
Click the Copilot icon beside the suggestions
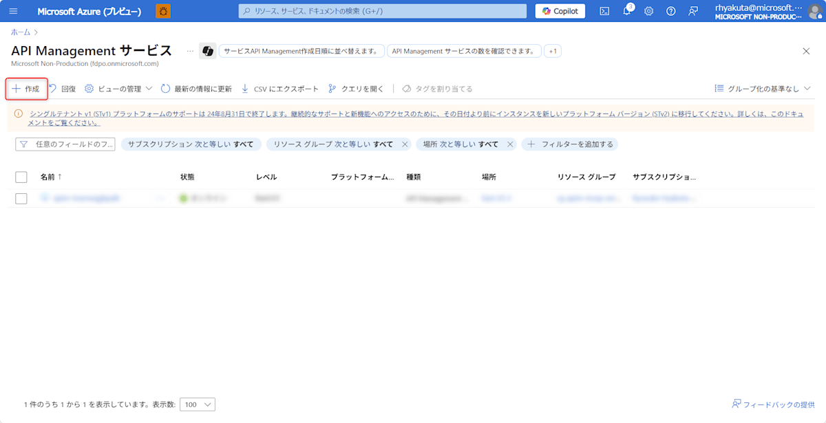click(207, 51)
